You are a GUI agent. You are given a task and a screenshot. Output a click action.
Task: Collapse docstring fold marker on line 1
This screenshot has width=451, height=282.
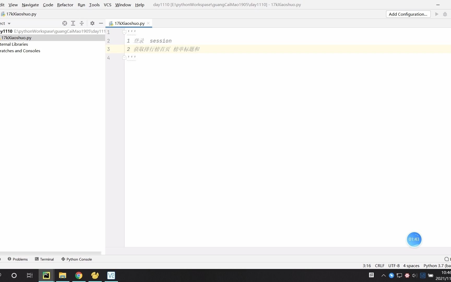coord(124,32)
